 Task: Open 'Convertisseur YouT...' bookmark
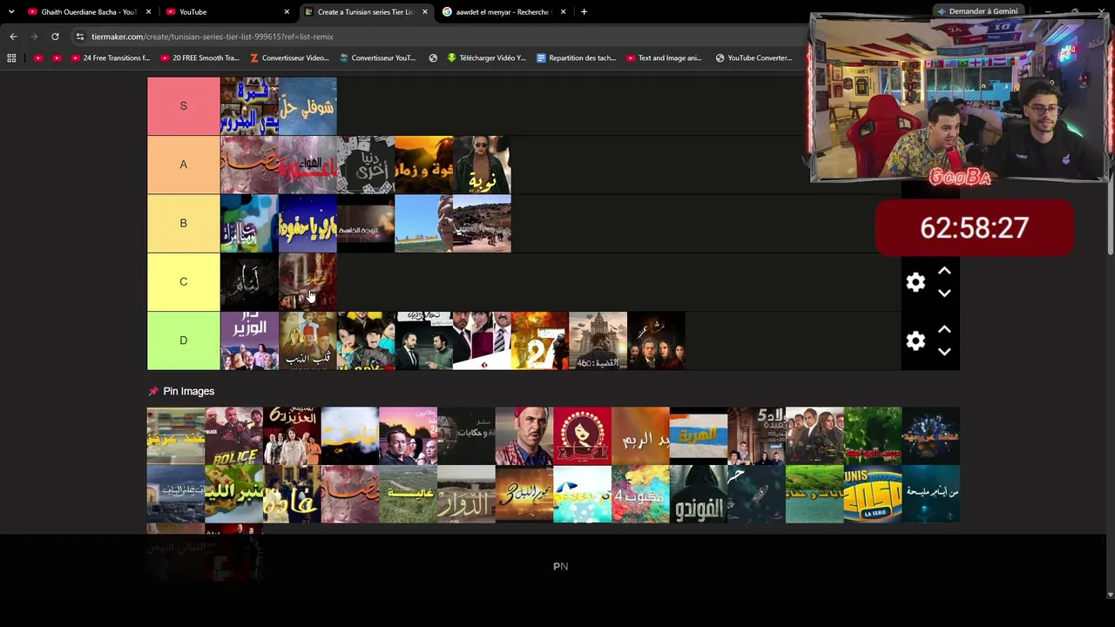point(378,58)
